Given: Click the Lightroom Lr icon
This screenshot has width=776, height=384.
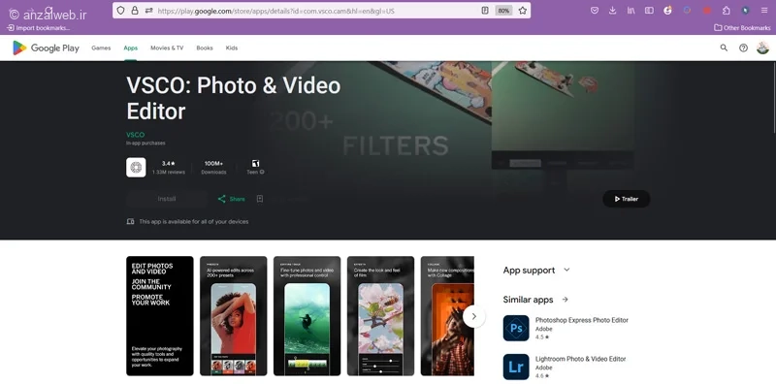Looking at the screenshot, I should click(516, 367).
